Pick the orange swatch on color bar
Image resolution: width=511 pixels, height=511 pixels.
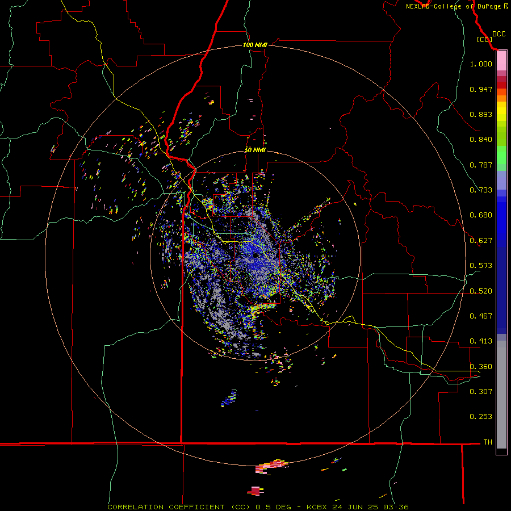click(x=501, y=98)
